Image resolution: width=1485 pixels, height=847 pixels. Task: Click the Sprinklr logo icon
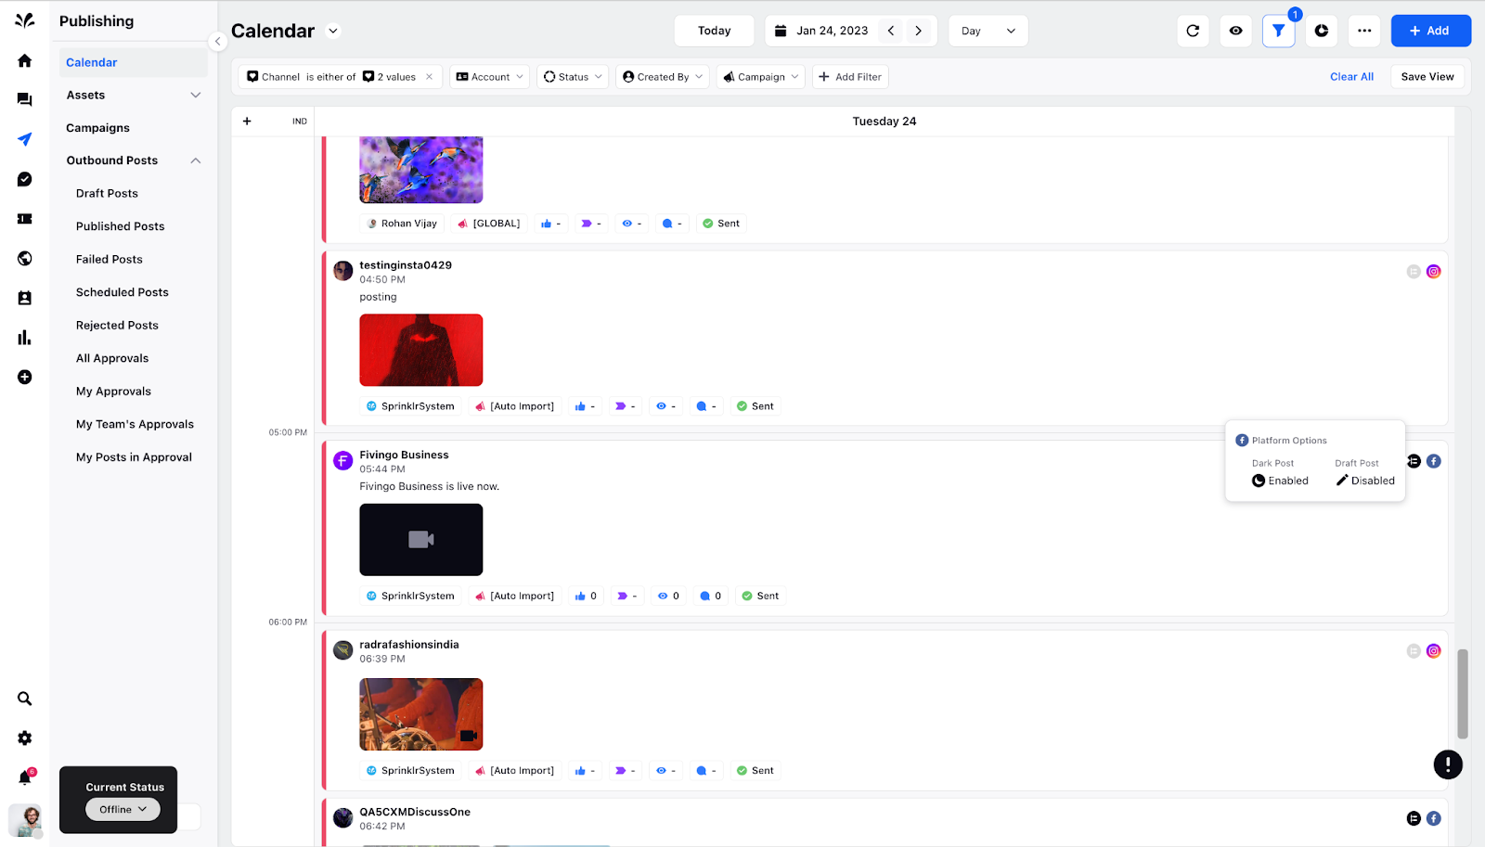tap(25, 20)
